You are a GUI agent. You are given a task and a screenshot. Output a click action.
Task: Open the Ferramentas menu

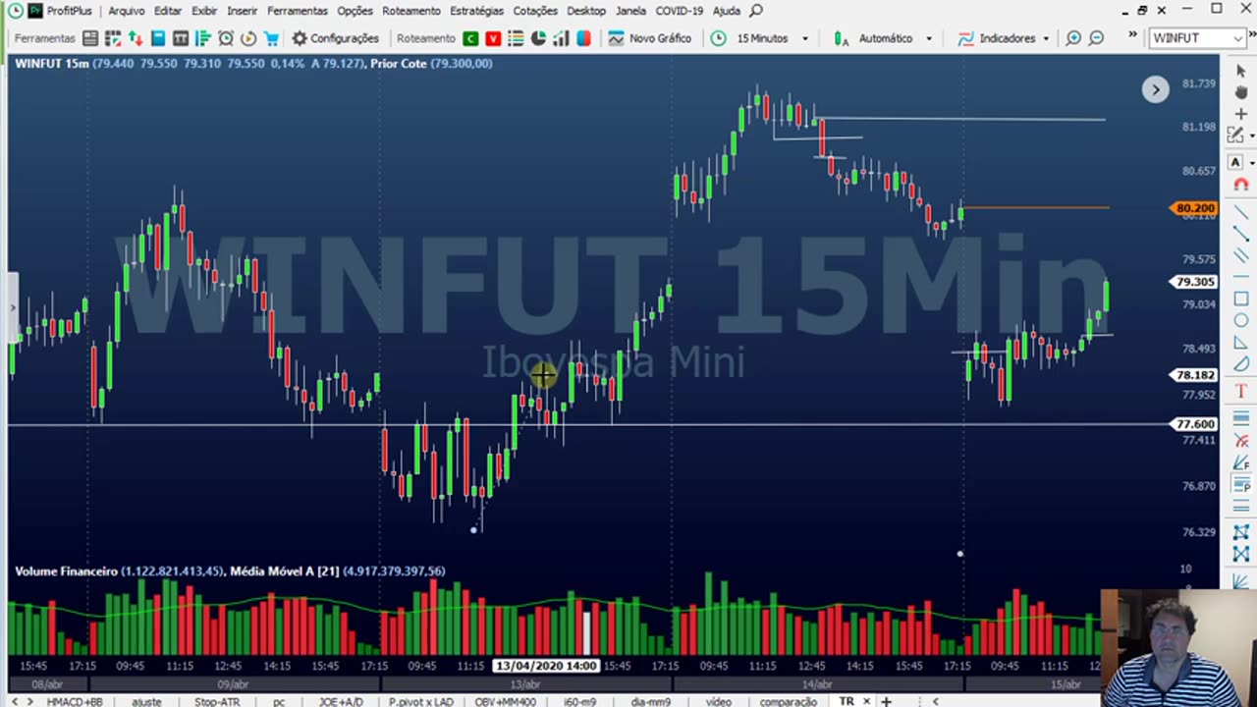[298, 11]
